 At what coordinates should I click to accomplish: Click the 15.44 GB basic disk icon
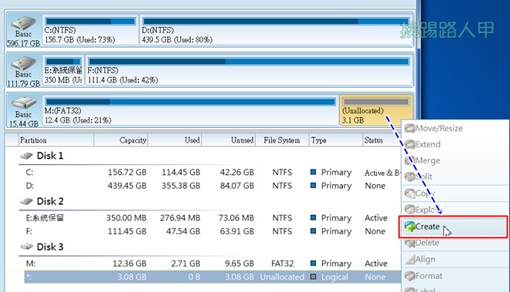[x=23, y=103]
